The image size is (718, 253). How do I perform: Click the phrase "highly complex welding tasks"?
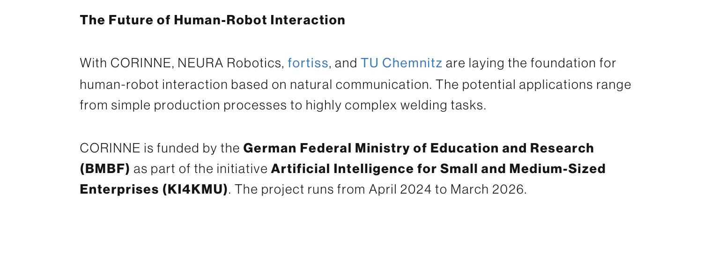[395, 105]
